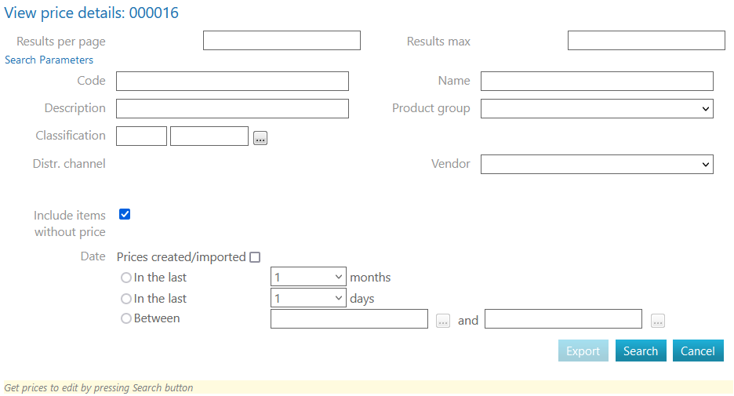This screenshot has width=734, height=396.
Task: Open the Vendor dropdown list
Action: point(597,164)
